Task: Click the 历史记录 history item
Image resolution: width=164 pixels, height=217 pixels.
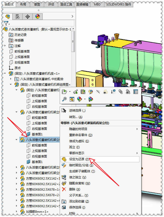Action: [x=20, y=35]
